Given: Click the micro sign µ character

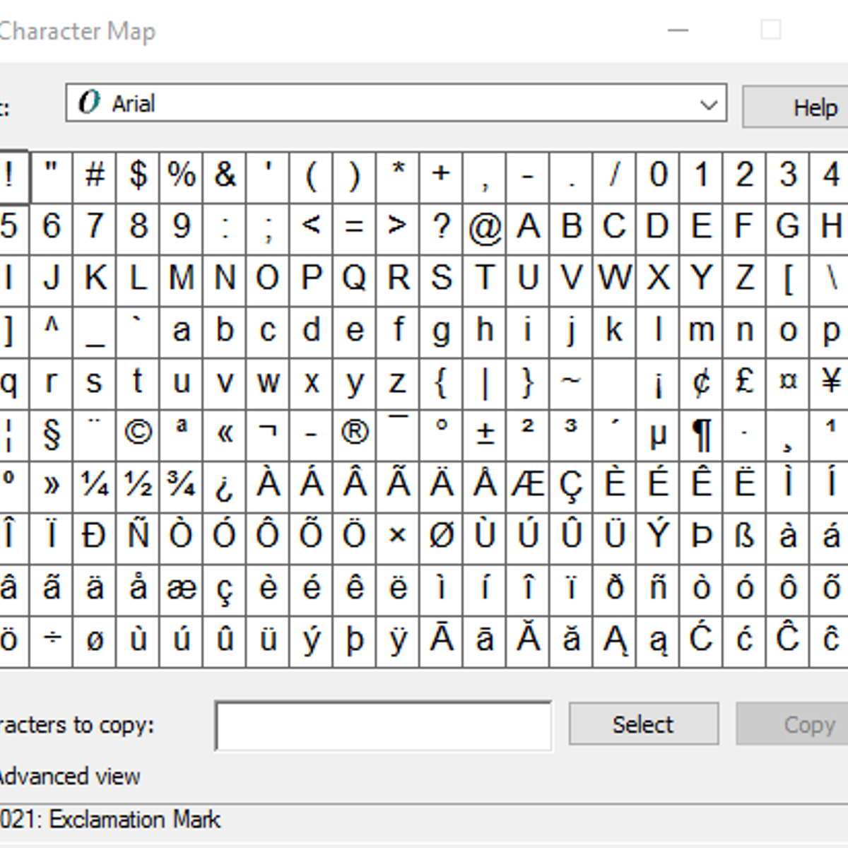Looking at the screenshot, I should pos(658,433).
